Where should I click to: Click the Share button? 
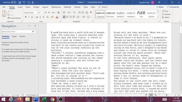click(x=160, y=7)
